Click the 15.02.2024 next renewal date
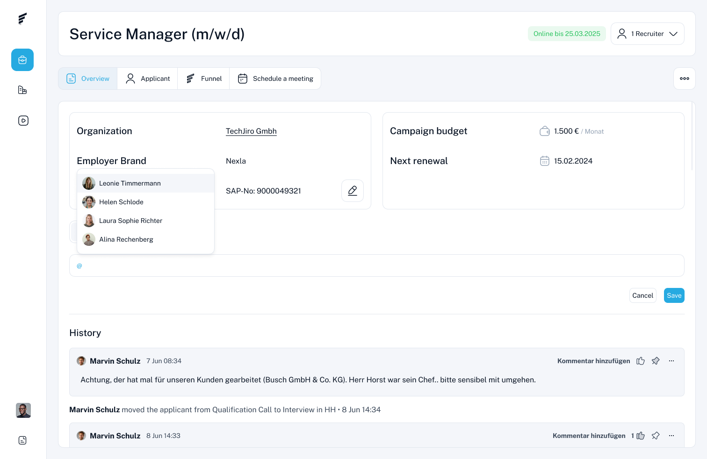This screenshot has width=707, height=459. pos(573,161)
